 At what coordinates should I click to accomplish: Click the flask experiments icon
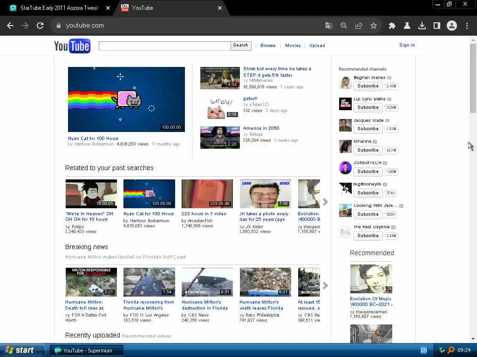[407, 26]
